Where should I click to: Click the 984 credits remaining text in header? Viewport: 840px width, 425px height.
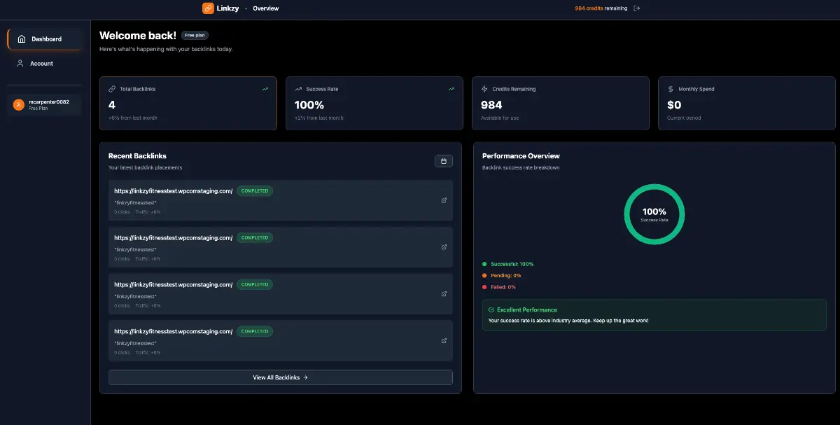pos(601,8)
